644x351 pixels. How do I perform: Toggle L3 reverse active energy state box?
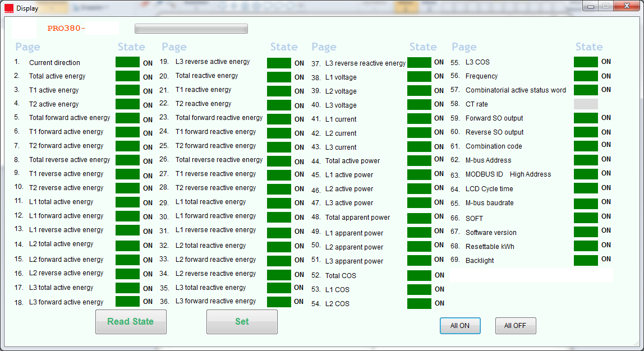[x=279, y=63]
